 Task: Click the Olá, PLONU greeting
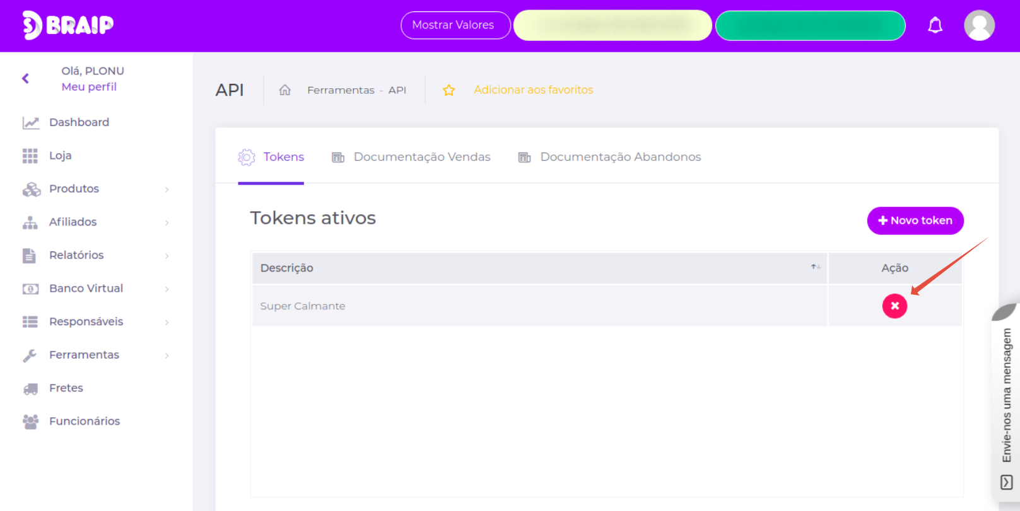[x=93, y=71]
